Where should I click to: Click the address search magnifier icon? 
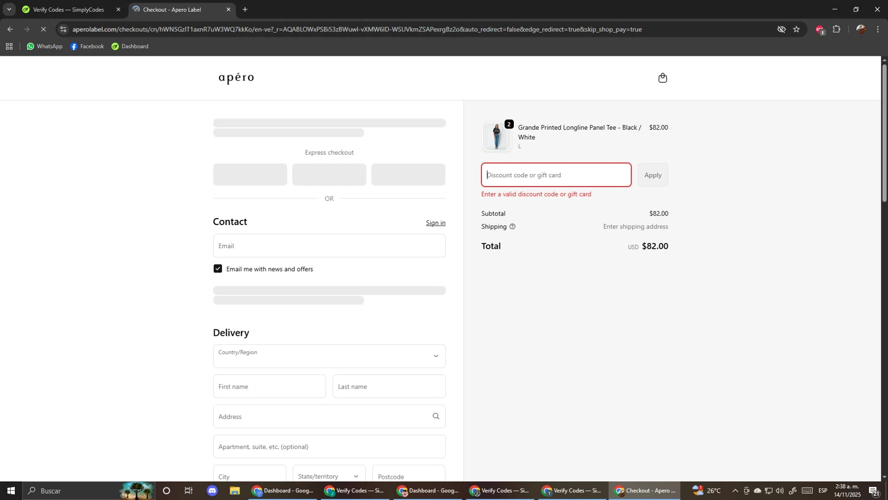[436, 416]
